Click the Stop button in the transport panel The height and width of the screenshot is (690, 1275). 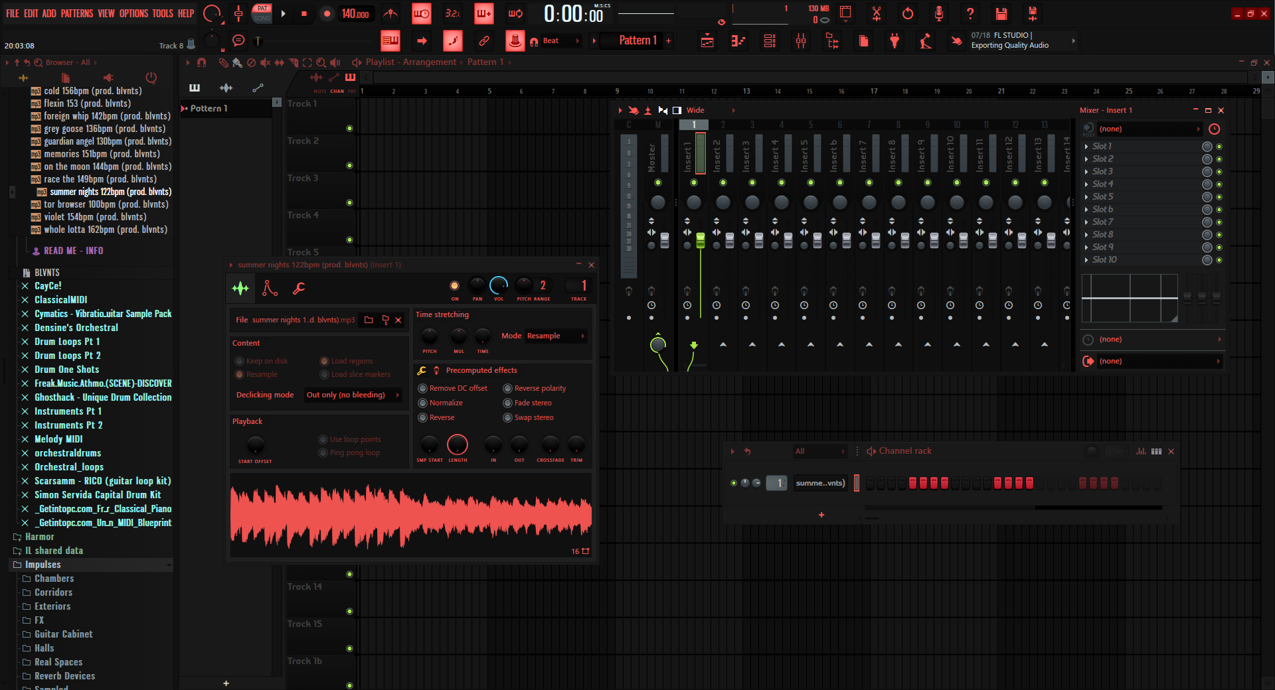[304, 13]
